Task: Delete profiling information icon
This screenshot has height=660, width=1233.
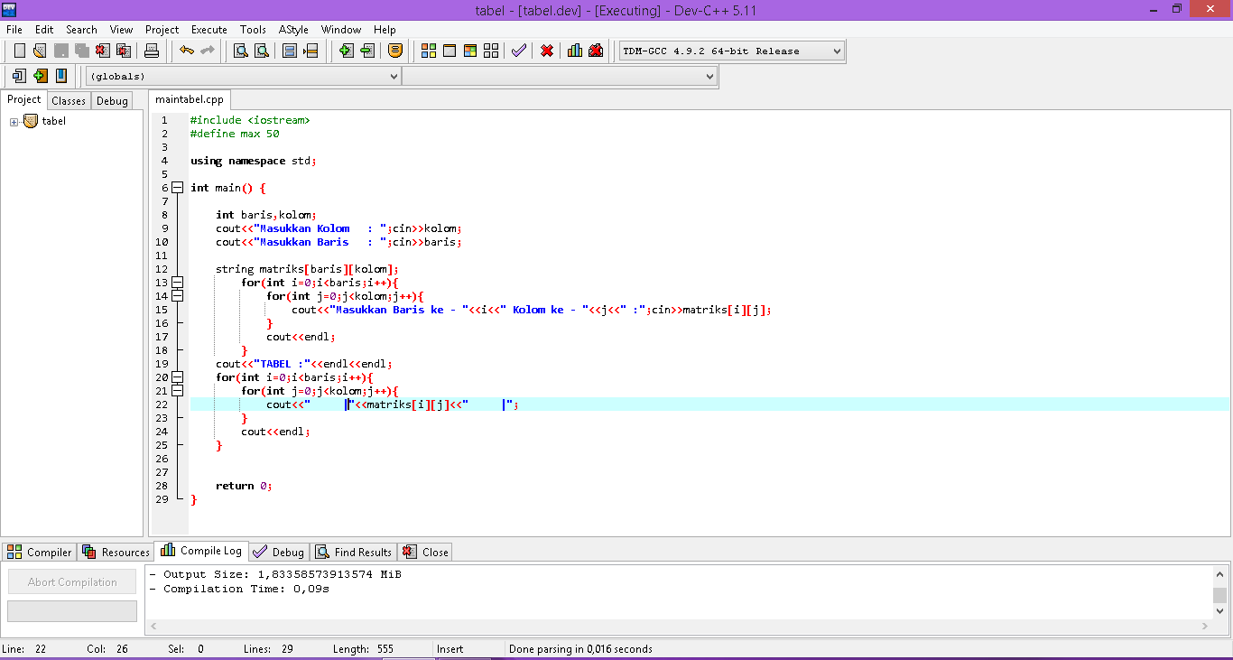Action: [x=596, y=51]
